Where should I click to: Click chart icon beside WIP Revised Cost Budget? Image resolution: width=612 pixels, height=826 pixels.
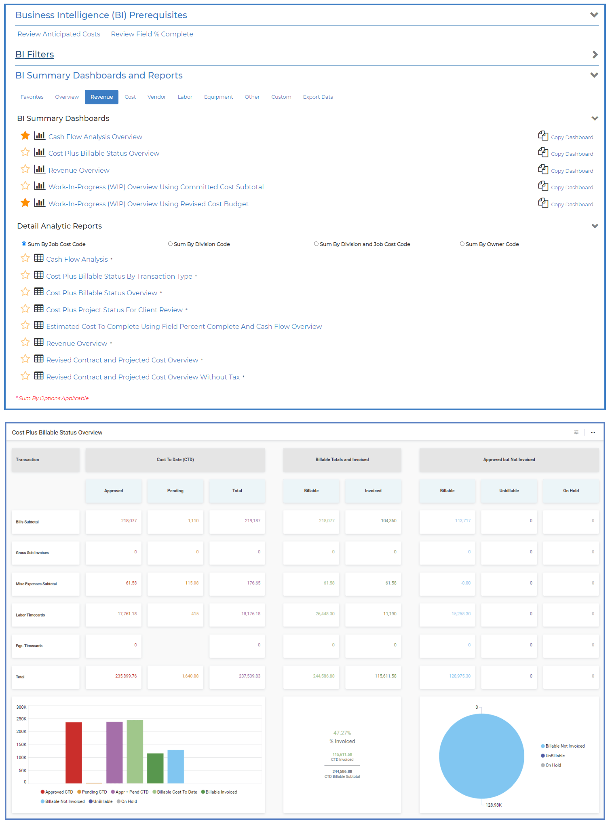(x=40, y=203)
